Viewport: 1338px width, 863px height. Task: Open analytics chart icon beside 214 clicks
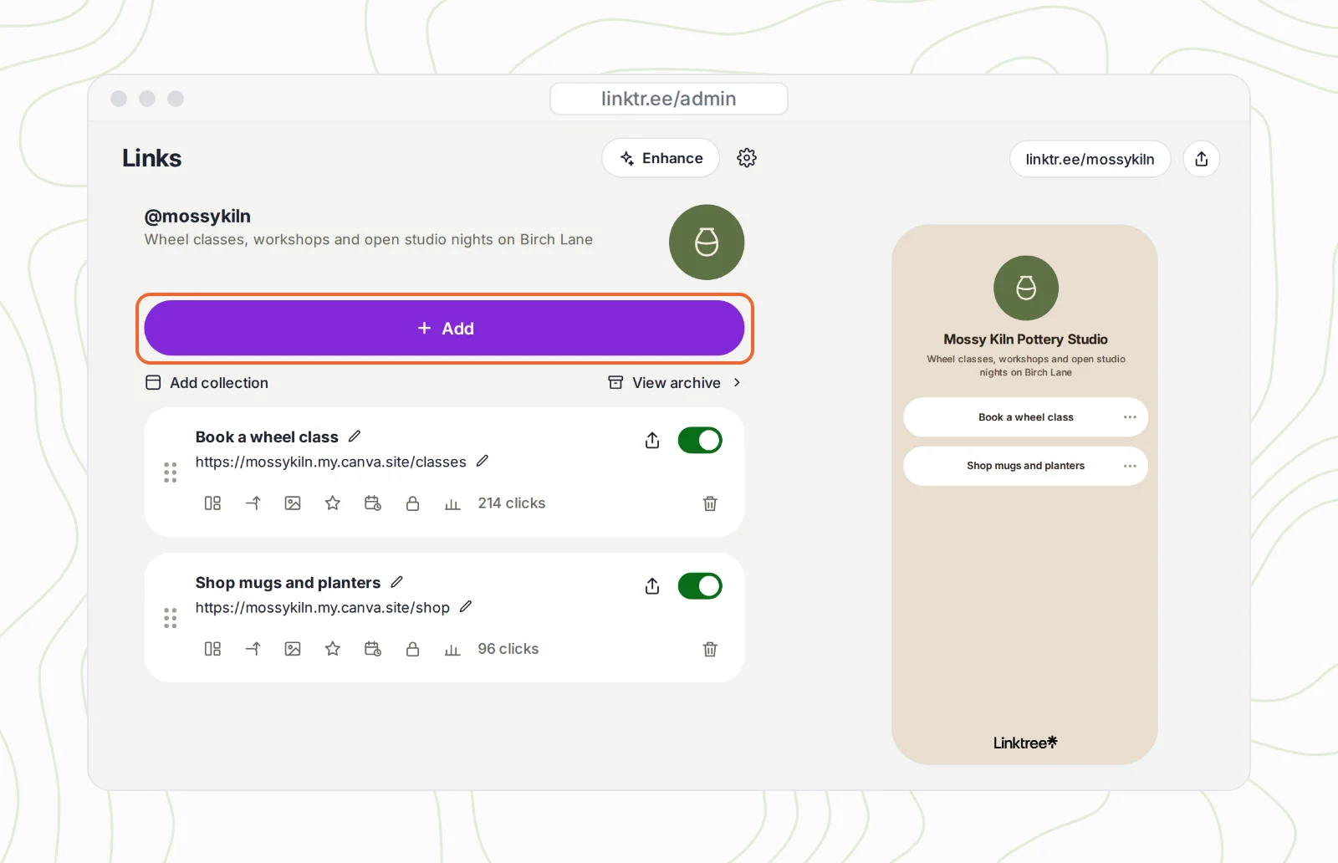pos(452,504)
